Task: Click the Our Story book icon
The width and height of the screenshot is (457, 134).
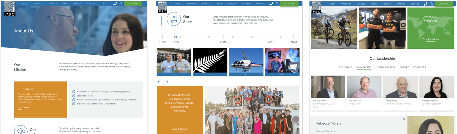Action: [x=174, y=19]
